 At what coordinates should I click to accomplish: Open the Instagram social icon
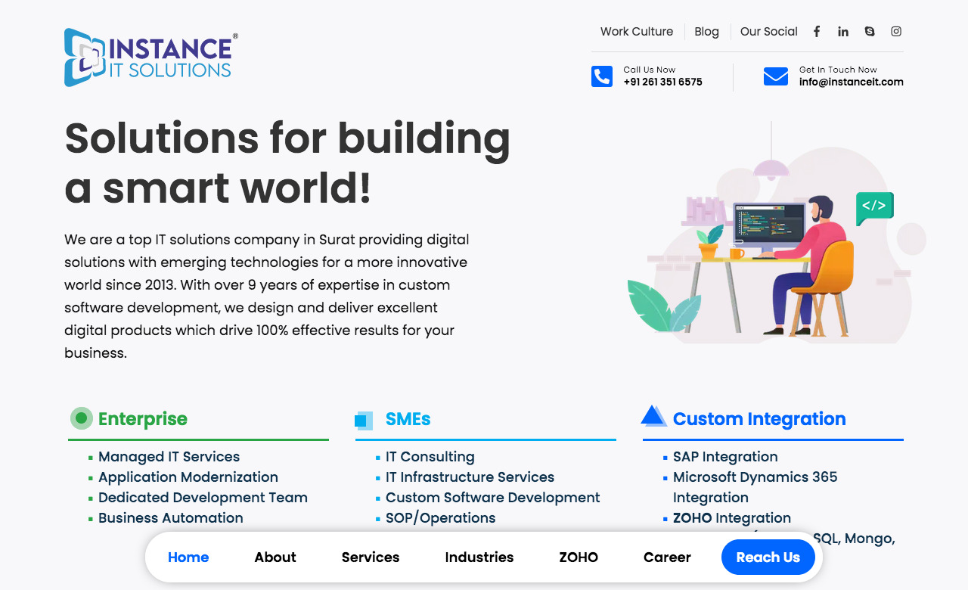(x=896, y=32)
